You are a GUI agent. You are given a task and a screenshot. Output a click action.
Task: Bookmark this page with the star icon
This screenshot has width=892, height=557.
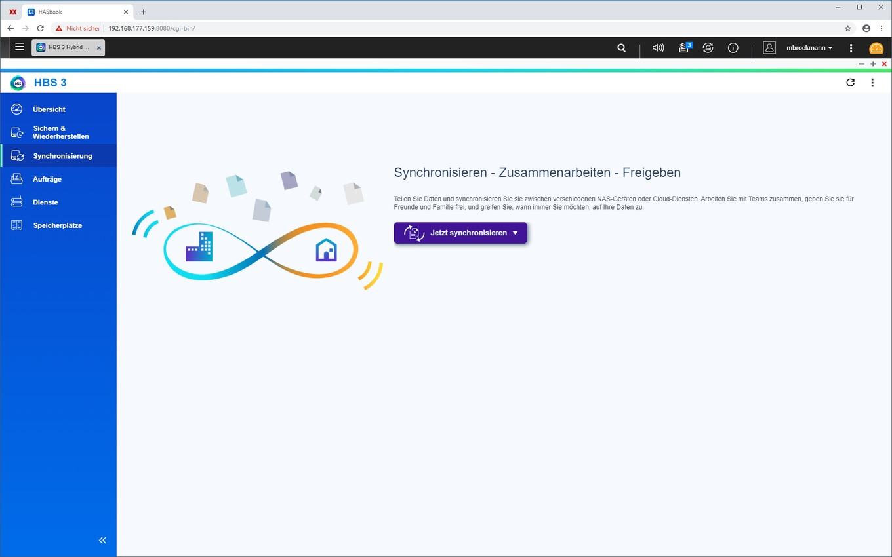pyautogui.click(x=847, y=28)
